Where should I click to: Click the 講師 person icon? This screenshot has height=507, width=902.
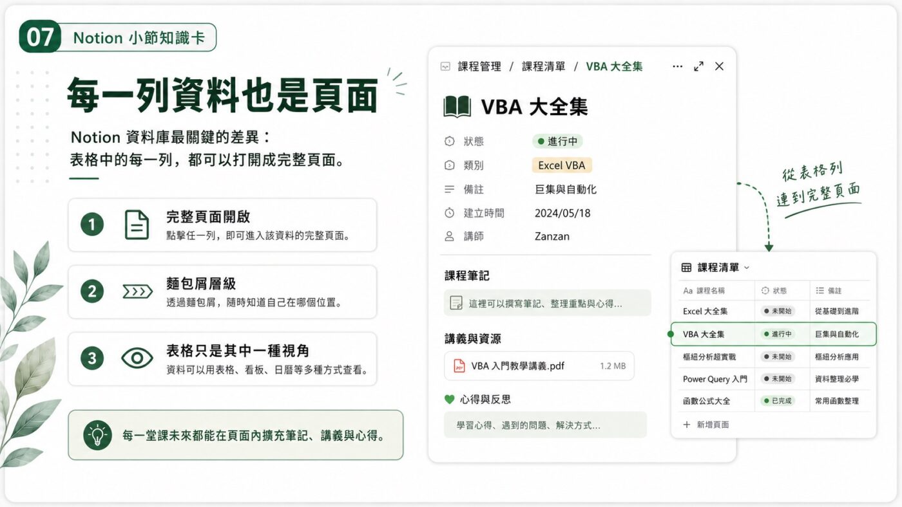coord(450,236)
